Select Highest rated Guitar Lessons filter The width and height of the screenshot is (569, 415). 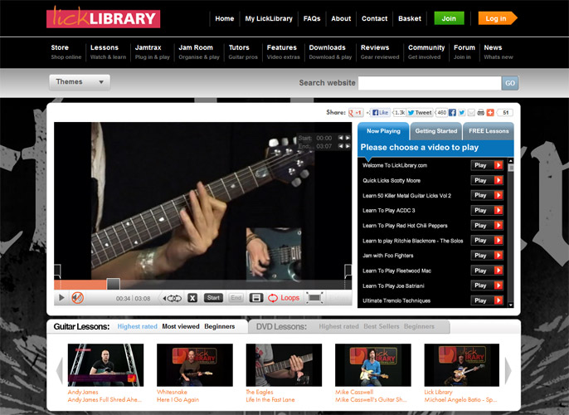click(137, 326)
